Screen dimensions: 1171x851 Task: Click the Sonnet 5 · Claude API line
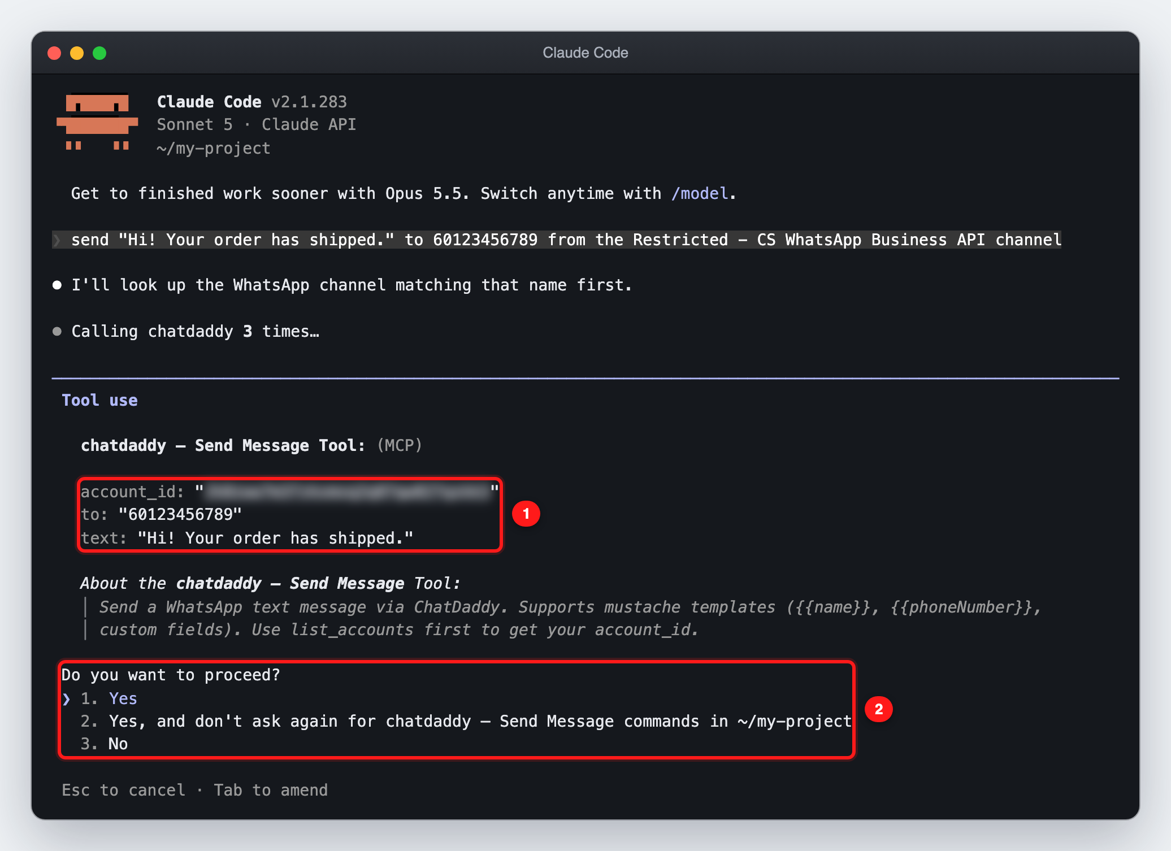[257, 124]
